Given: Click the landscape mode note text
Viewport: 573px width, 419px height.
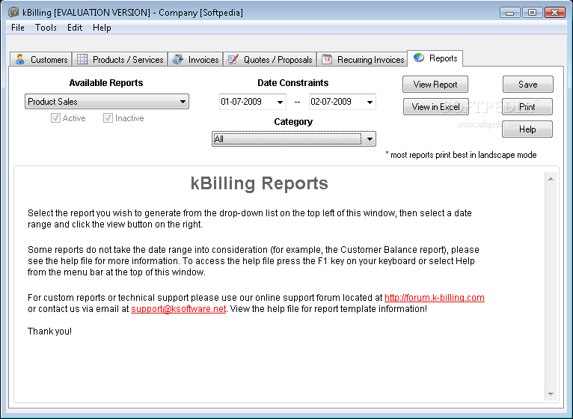Looking at the screenshot, I should pyautogui.click(x=462, y=155).
